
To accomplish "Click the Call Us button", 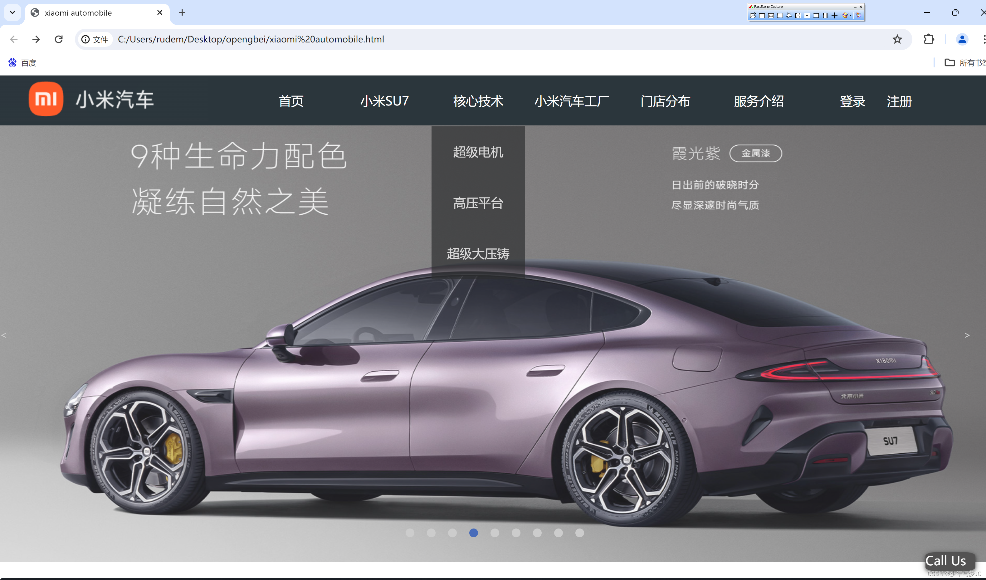I will click(x=945, y=560).
